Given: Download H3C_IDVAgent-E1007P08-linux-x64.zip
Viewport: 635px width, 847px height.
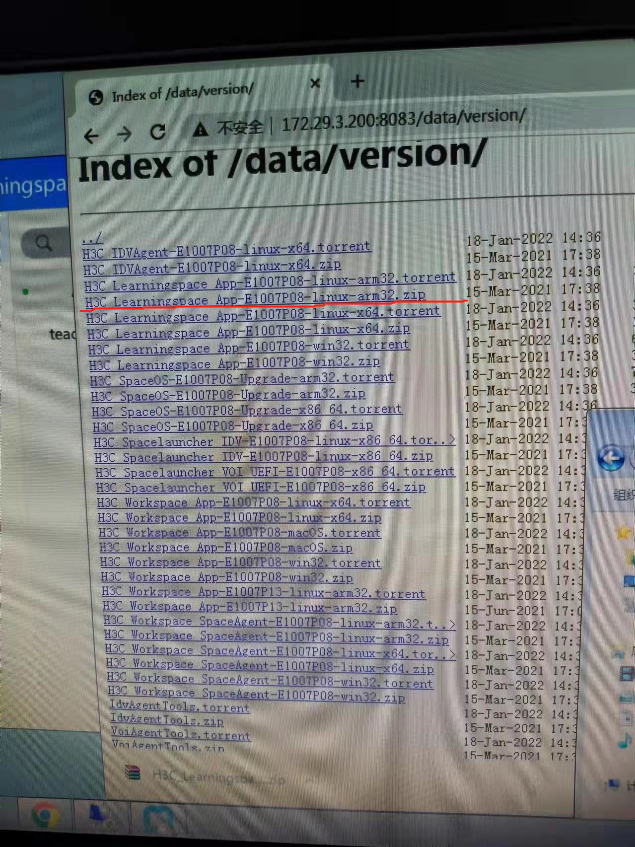Looking at the screenshot, I should coord(212,267).
